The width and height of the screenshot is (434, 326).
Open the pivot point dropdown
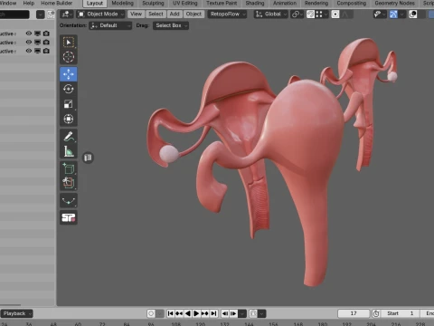pos(297,14)
